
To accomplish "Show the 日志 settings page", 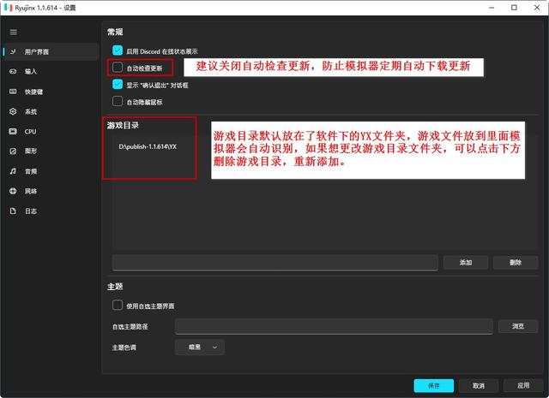I will pyautogui.click(x=51, y=211).
